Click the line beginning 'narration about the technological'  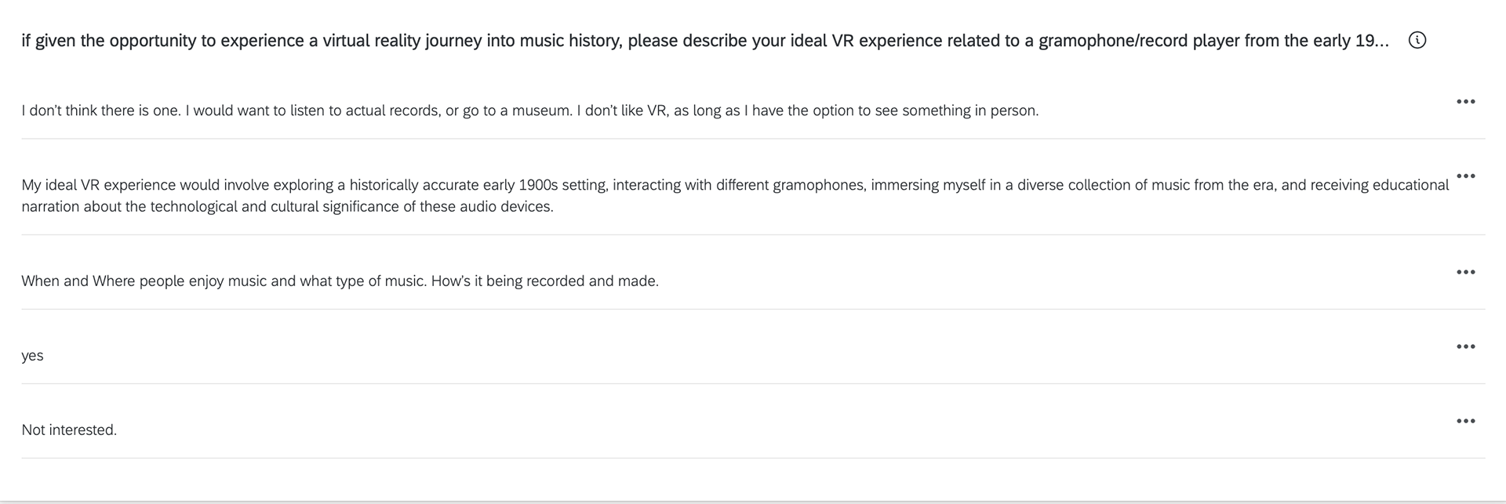click(287, 207)
